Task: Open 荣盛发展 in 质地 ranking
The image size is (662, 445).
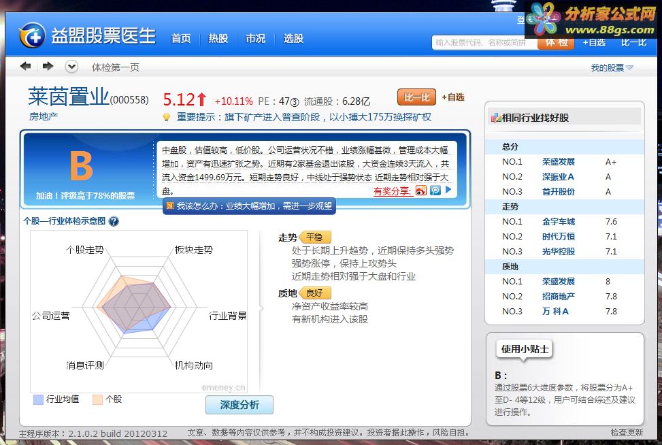Action: [x=558, y=282]
